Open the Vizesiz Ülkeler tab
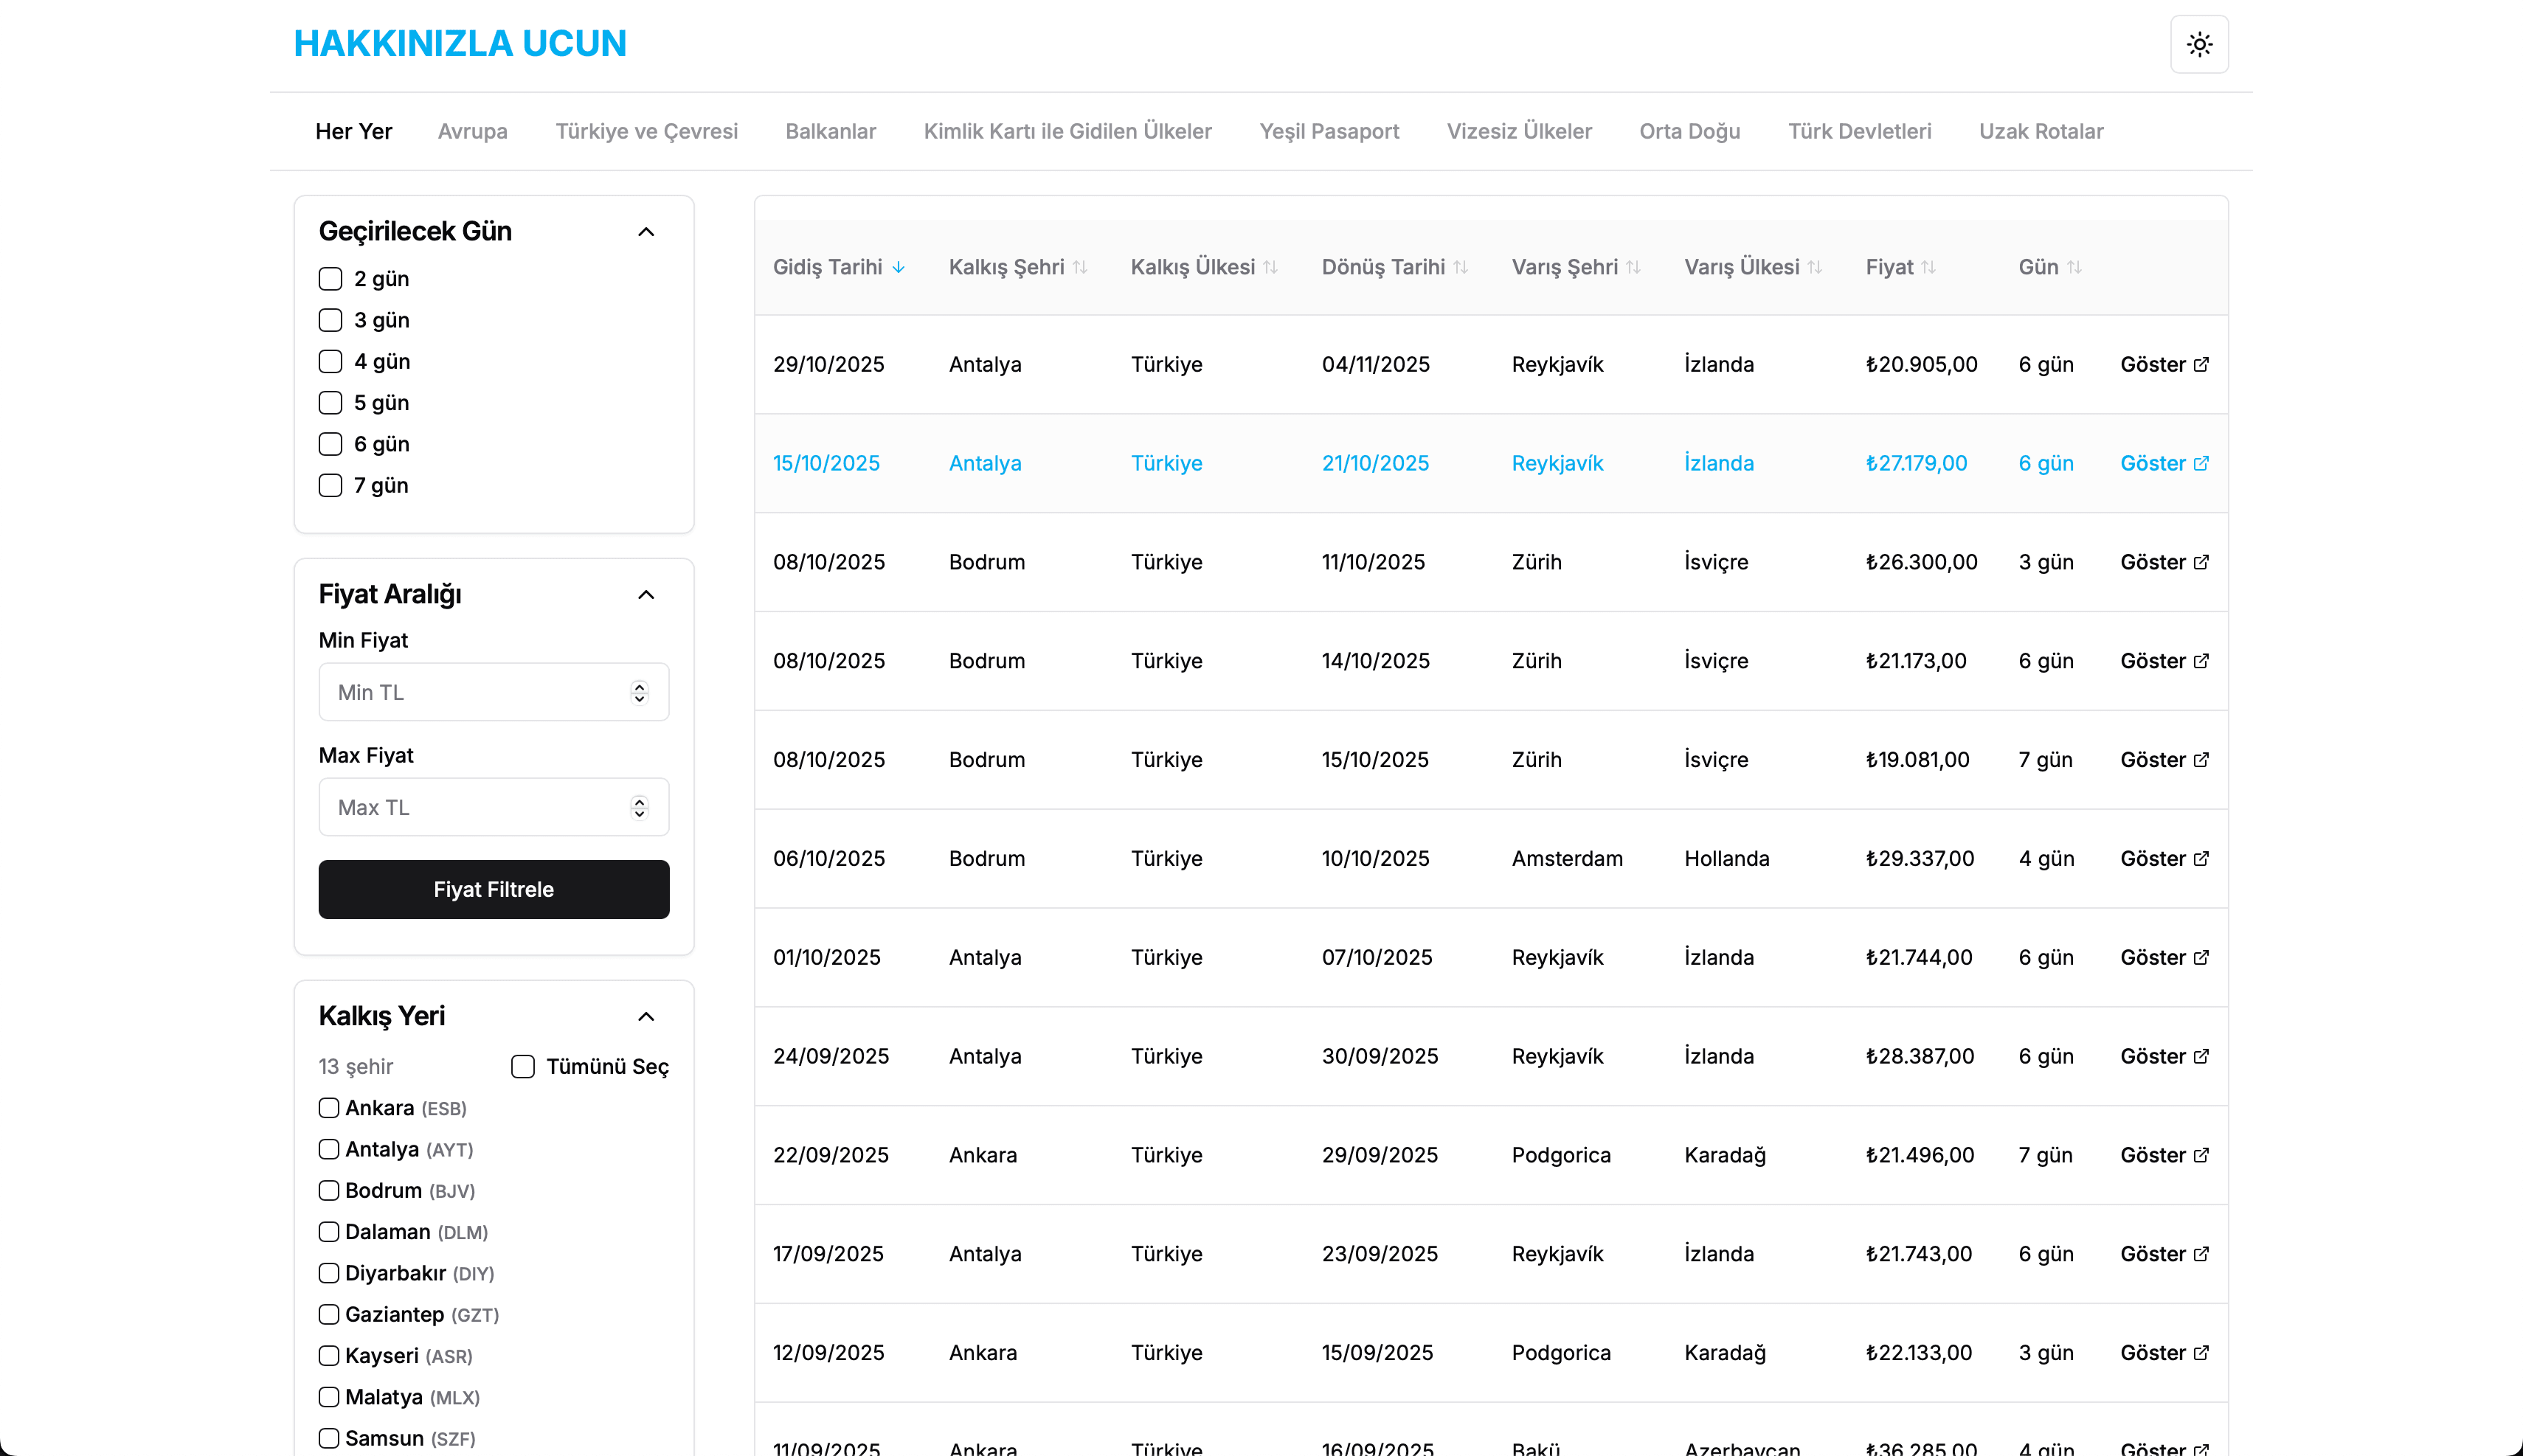The image size is (2523, 1456). pyautogui.click(x=1518, y=131)
